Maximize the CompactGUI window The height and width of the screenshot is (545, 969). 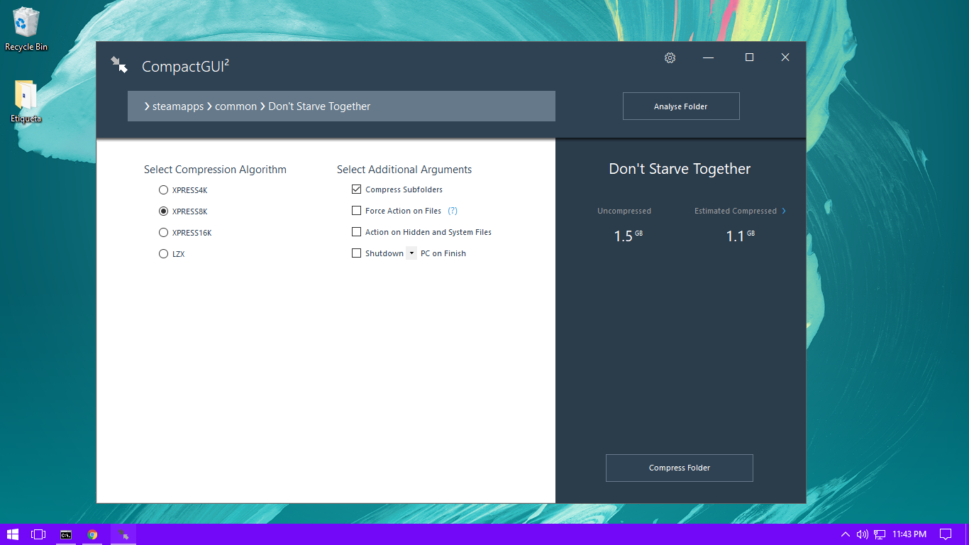pos(749,57)
